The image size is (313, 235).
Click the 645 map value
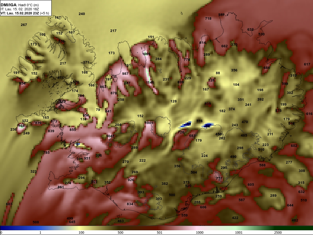[x=72, y=222]
